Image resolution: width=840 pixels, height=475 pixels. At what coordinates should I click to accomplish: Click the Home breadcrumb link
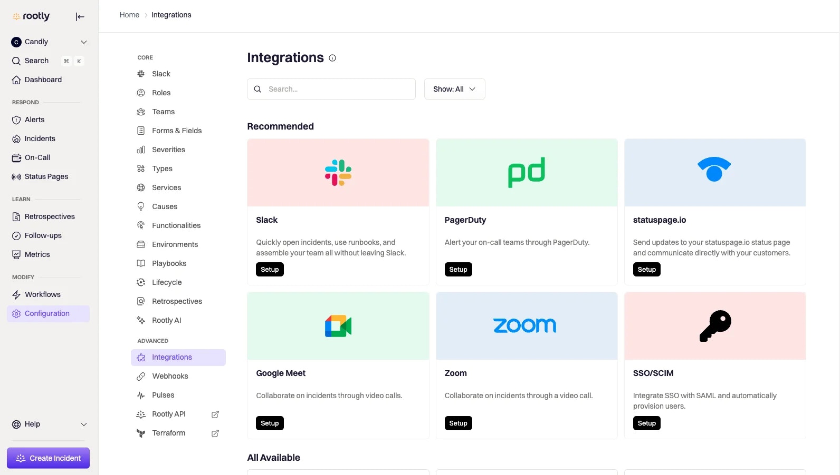click(129, 15)
